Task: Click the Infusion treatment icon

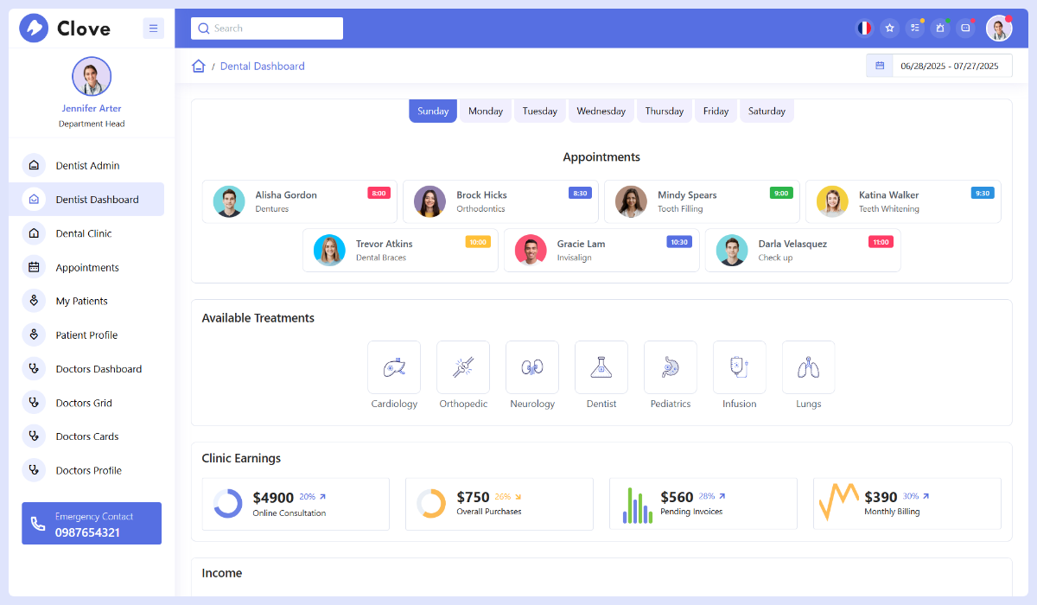Action: [x=739, y=366]
